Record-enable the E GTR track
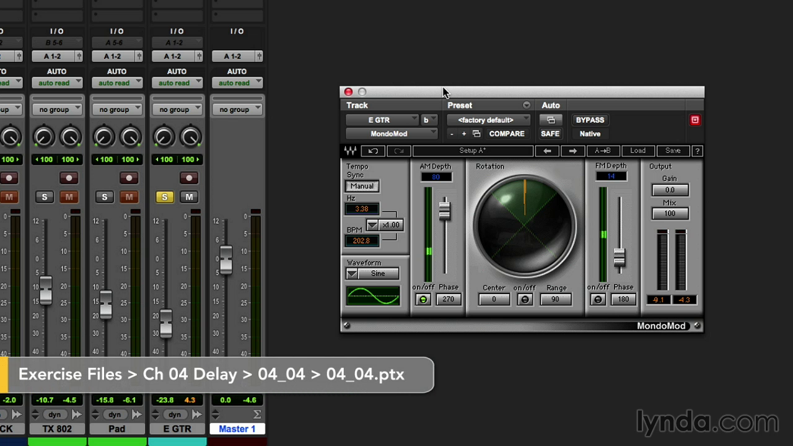The height and width of the screenshot is (446, 793). (189, 178)
